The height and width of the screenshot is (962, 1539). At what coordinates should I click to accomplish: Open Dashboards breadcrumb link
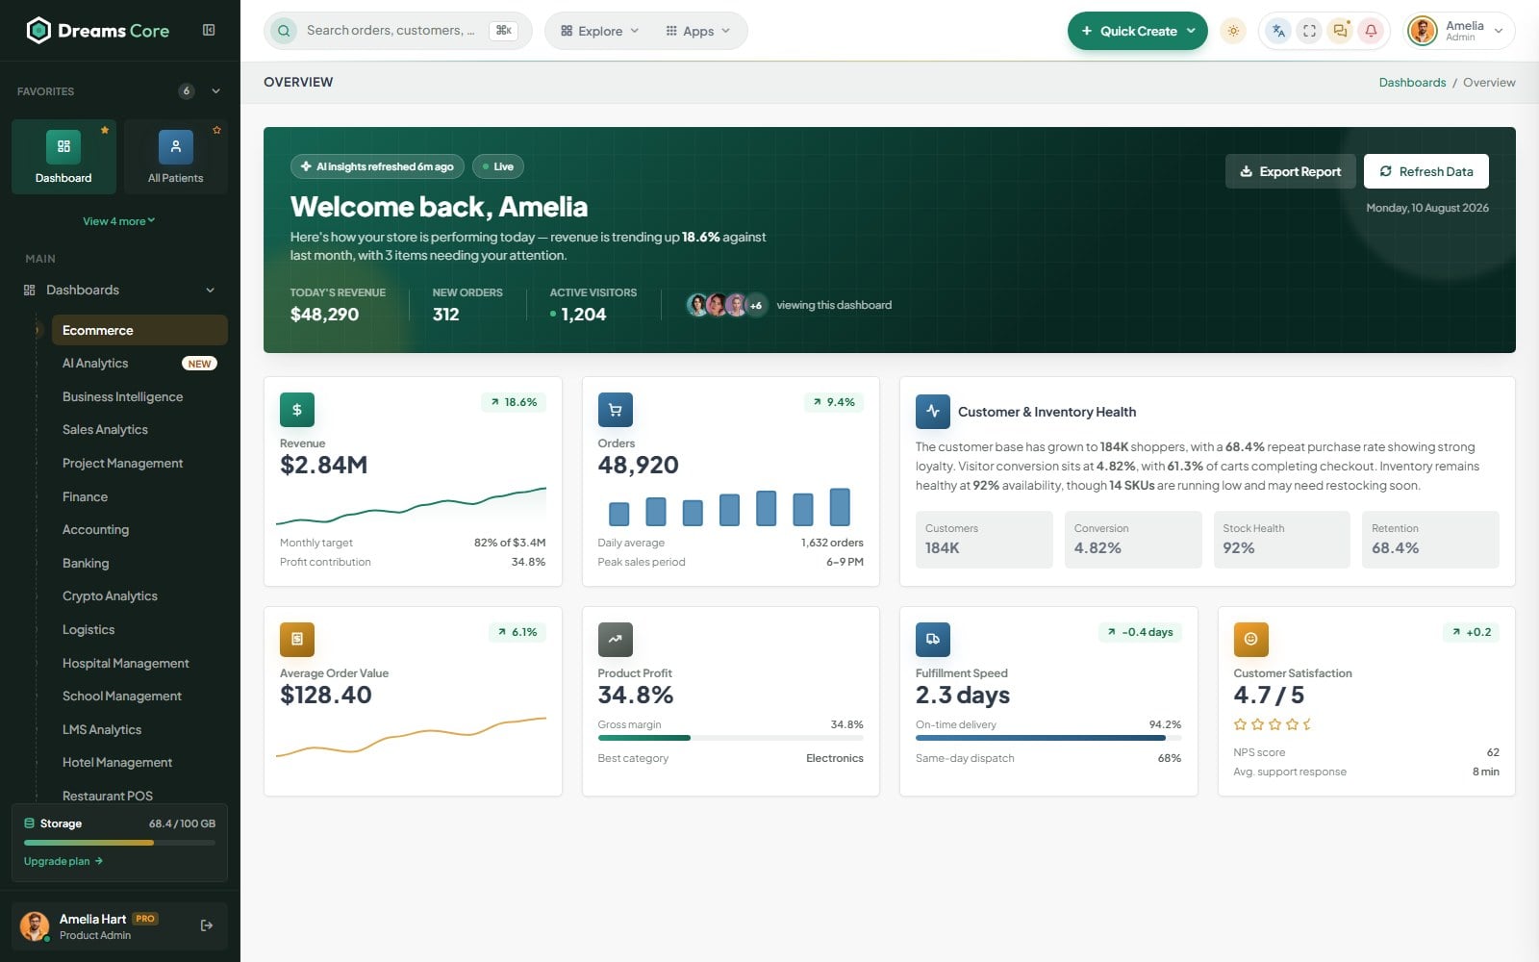pos(1412,83)
